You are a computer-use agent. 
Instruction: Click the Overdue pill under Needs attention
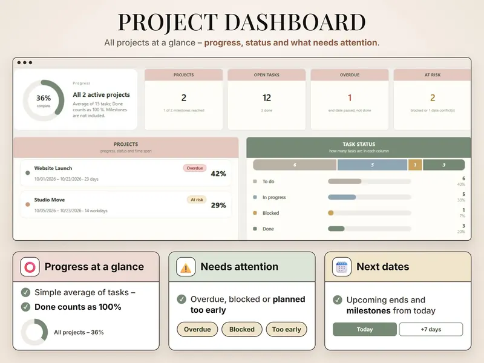197,329
